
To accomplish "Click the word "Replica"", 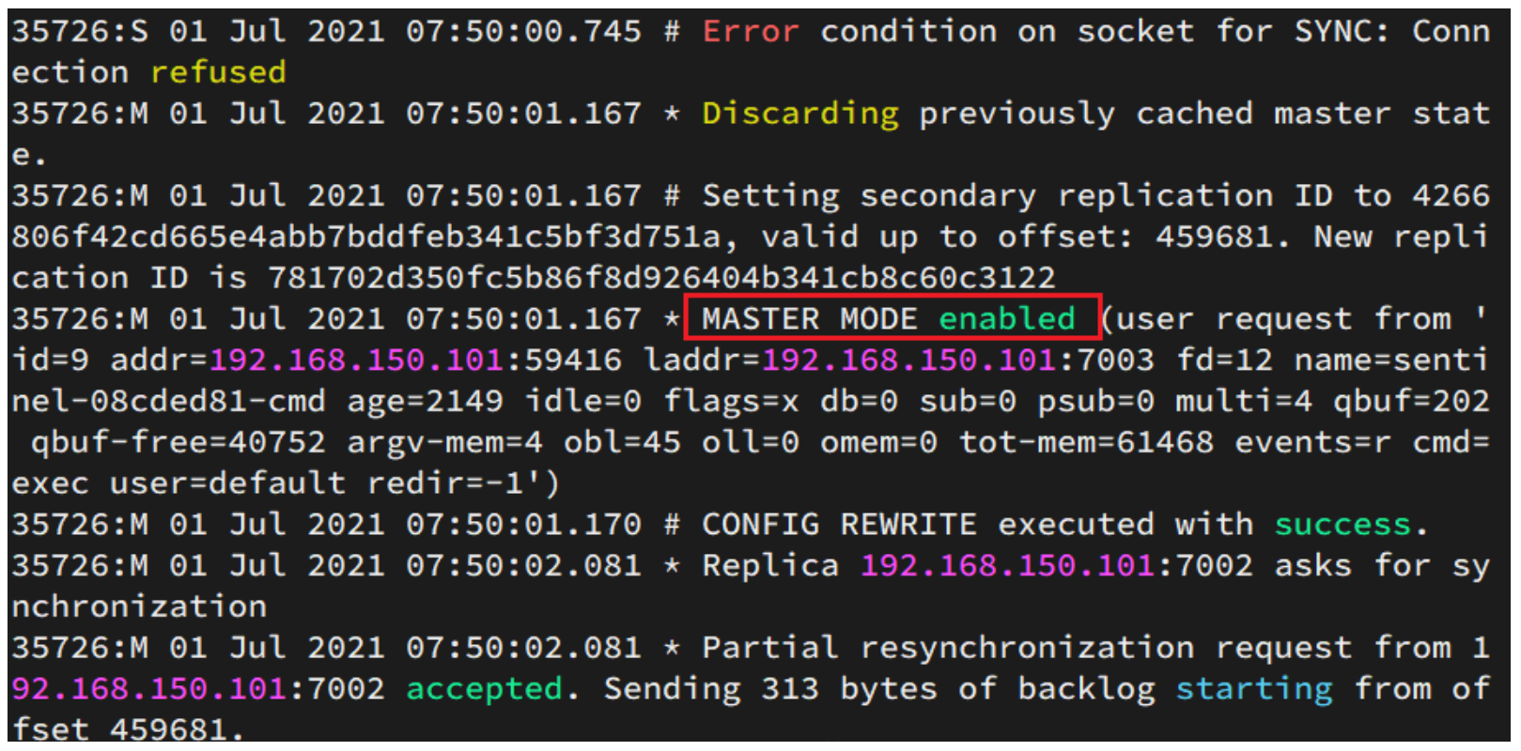I will pyautogui.click(x=769, y=566).
